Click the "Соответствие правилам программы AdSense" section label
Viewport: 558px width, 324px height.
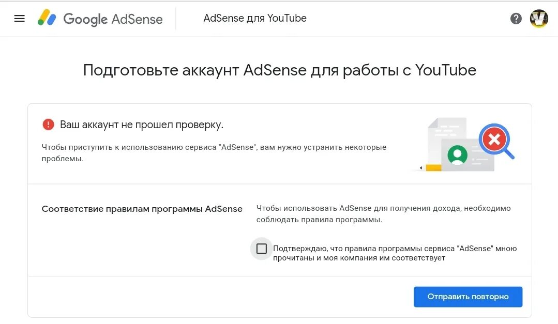click(142, 209)
